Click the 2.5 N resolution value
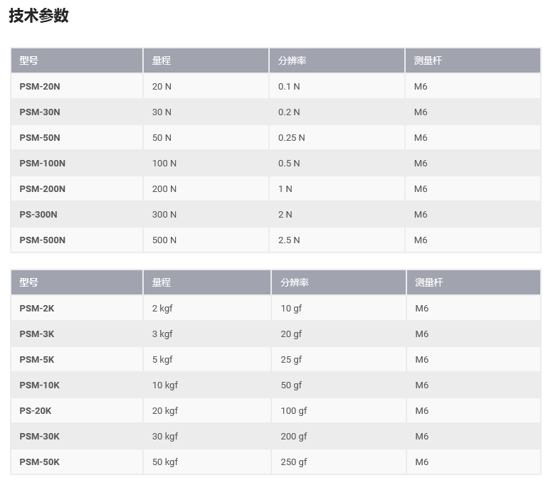The width and height of the screenshot is (558, 485). tap(289, 240)
